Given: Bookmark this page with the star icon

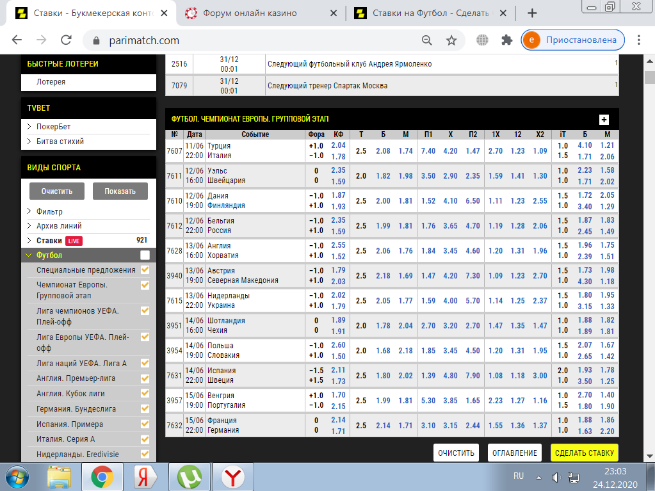Looking at the screenshot, I should 451,40.
